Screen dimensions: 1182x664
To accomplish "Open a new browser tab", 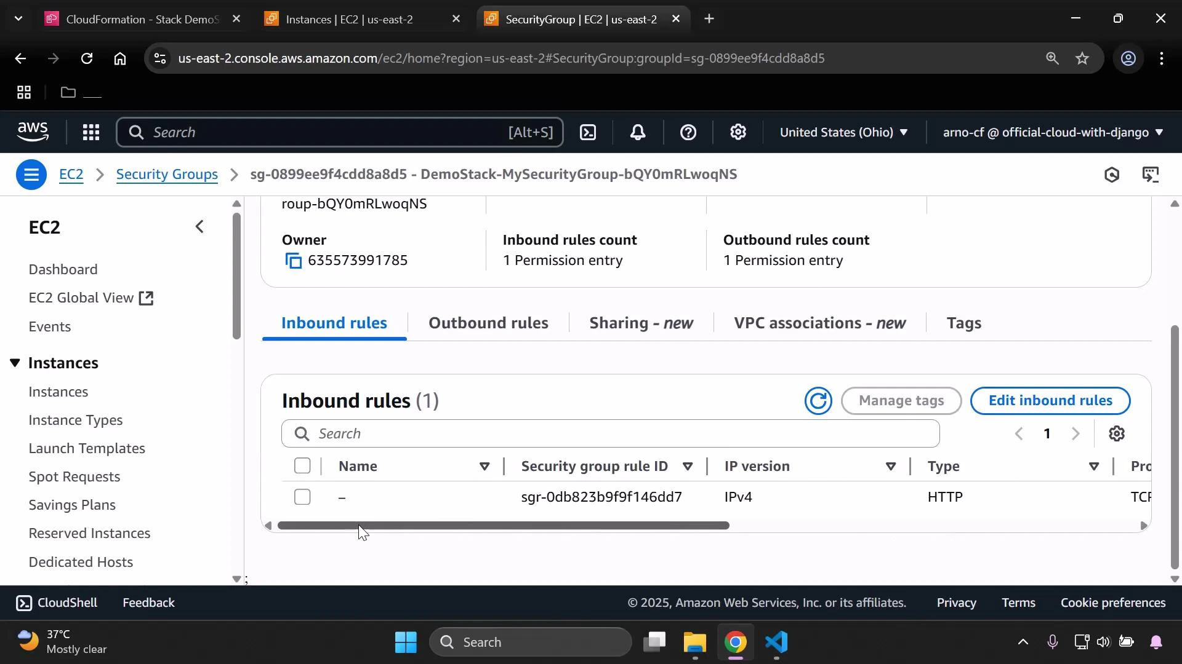I will [709, 19].
